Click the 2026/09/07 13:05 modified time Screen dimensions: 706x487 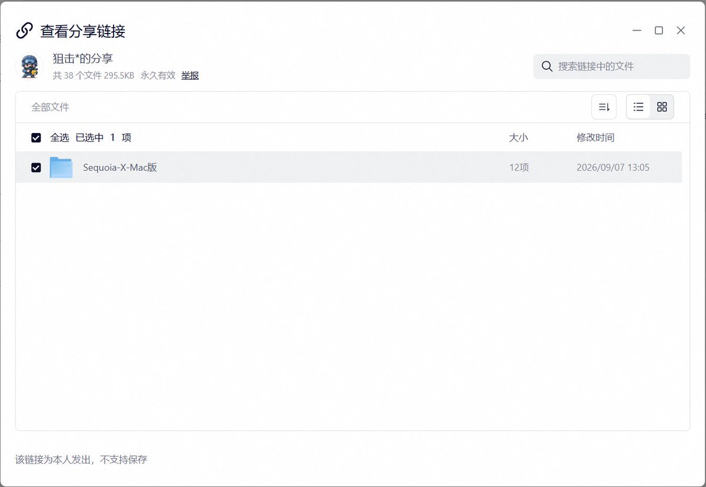[x=613, y=168]
